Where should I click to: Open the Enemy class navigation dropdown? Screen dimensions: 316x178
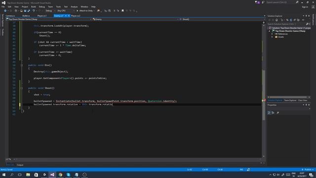coord(136,19)
